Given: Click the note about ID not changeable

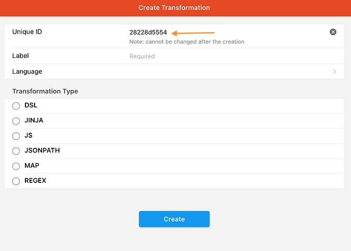Looking at the screenshot, I should (187, 42).
